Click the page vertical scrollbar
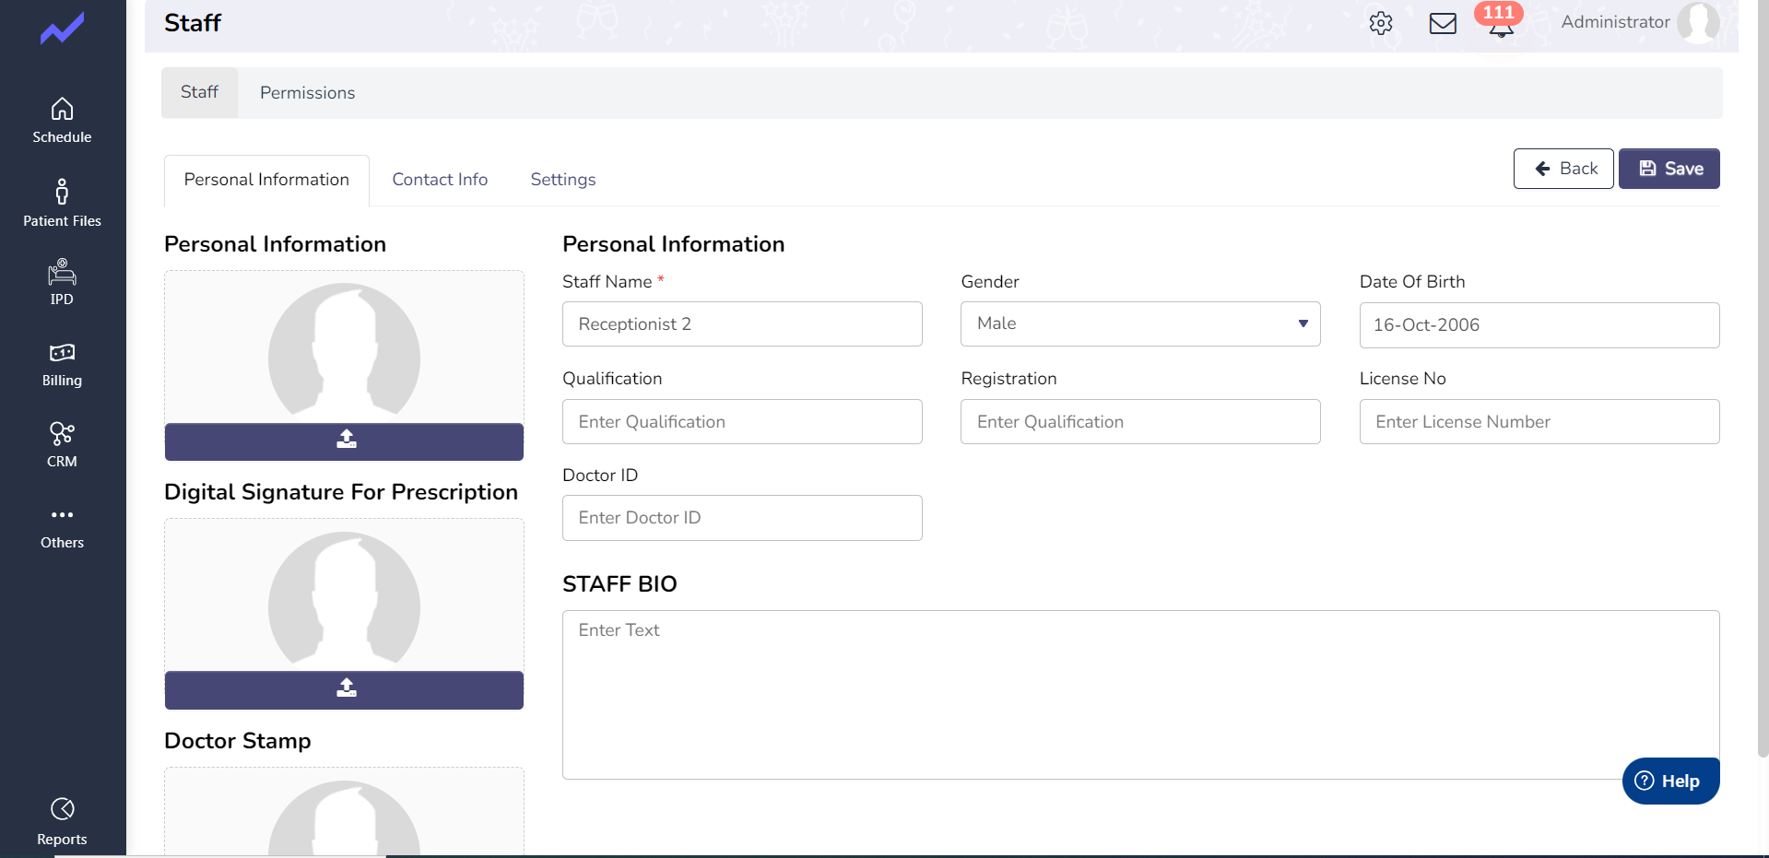1769x858 pixels. pos(1763,378)
